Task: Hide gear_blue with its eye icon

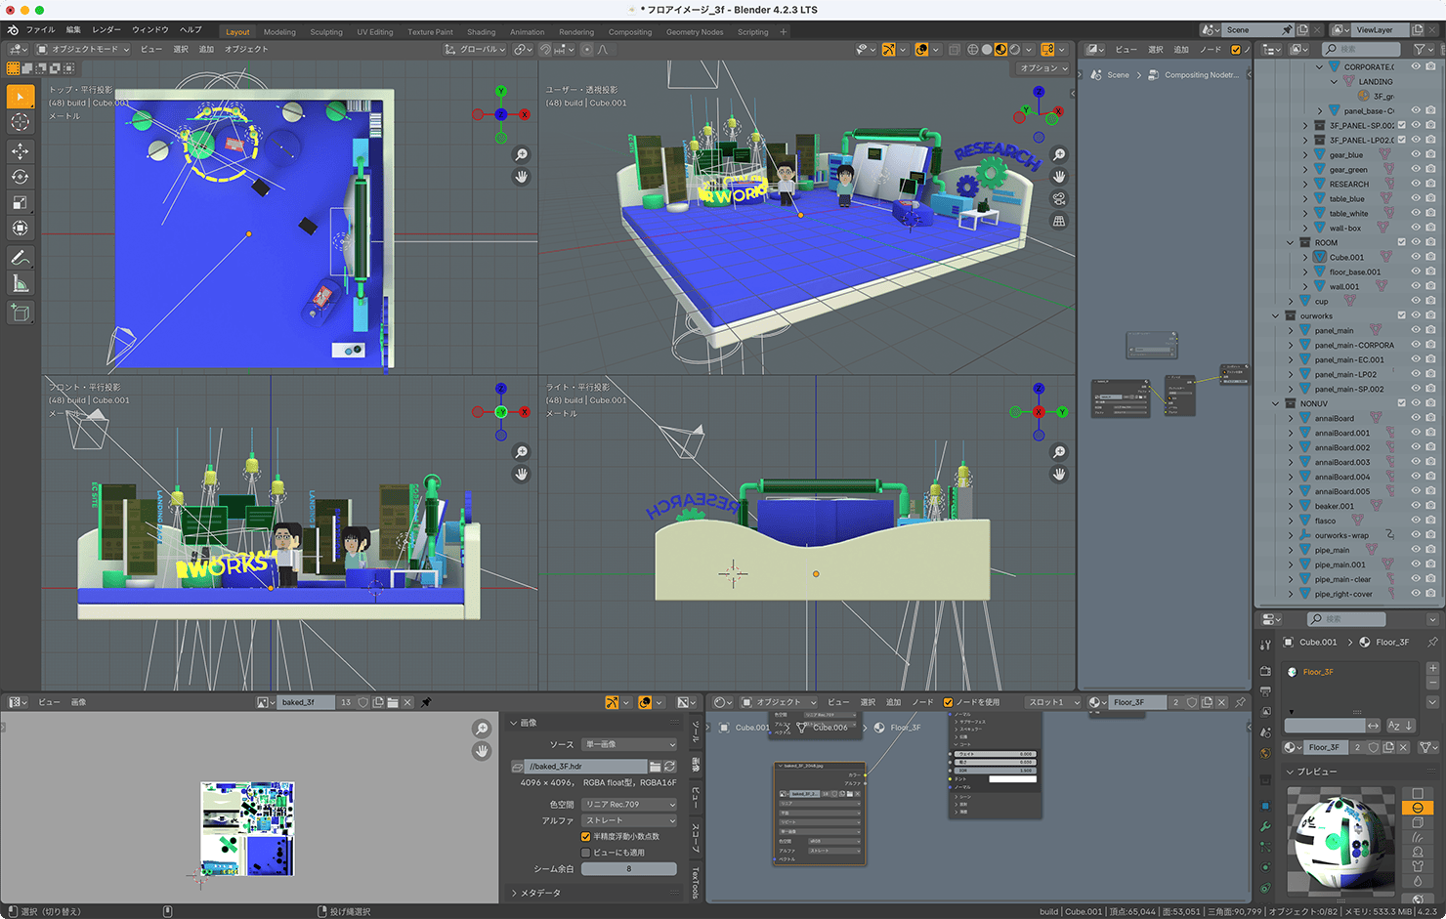Action: point(1416,154)
